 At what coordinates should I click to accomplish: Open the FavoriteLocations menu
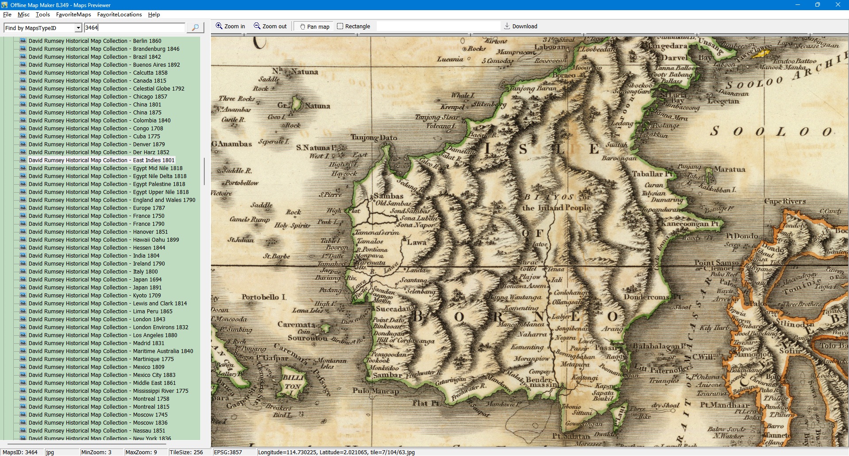click(x=119, y=15)
